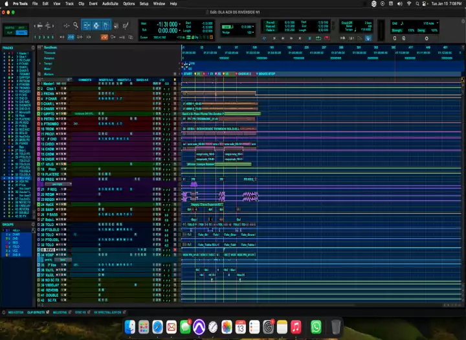The height and width of the screenshot is (340, 466).
Task: Click the transport Fast Forward button
Action: [291, 38]
